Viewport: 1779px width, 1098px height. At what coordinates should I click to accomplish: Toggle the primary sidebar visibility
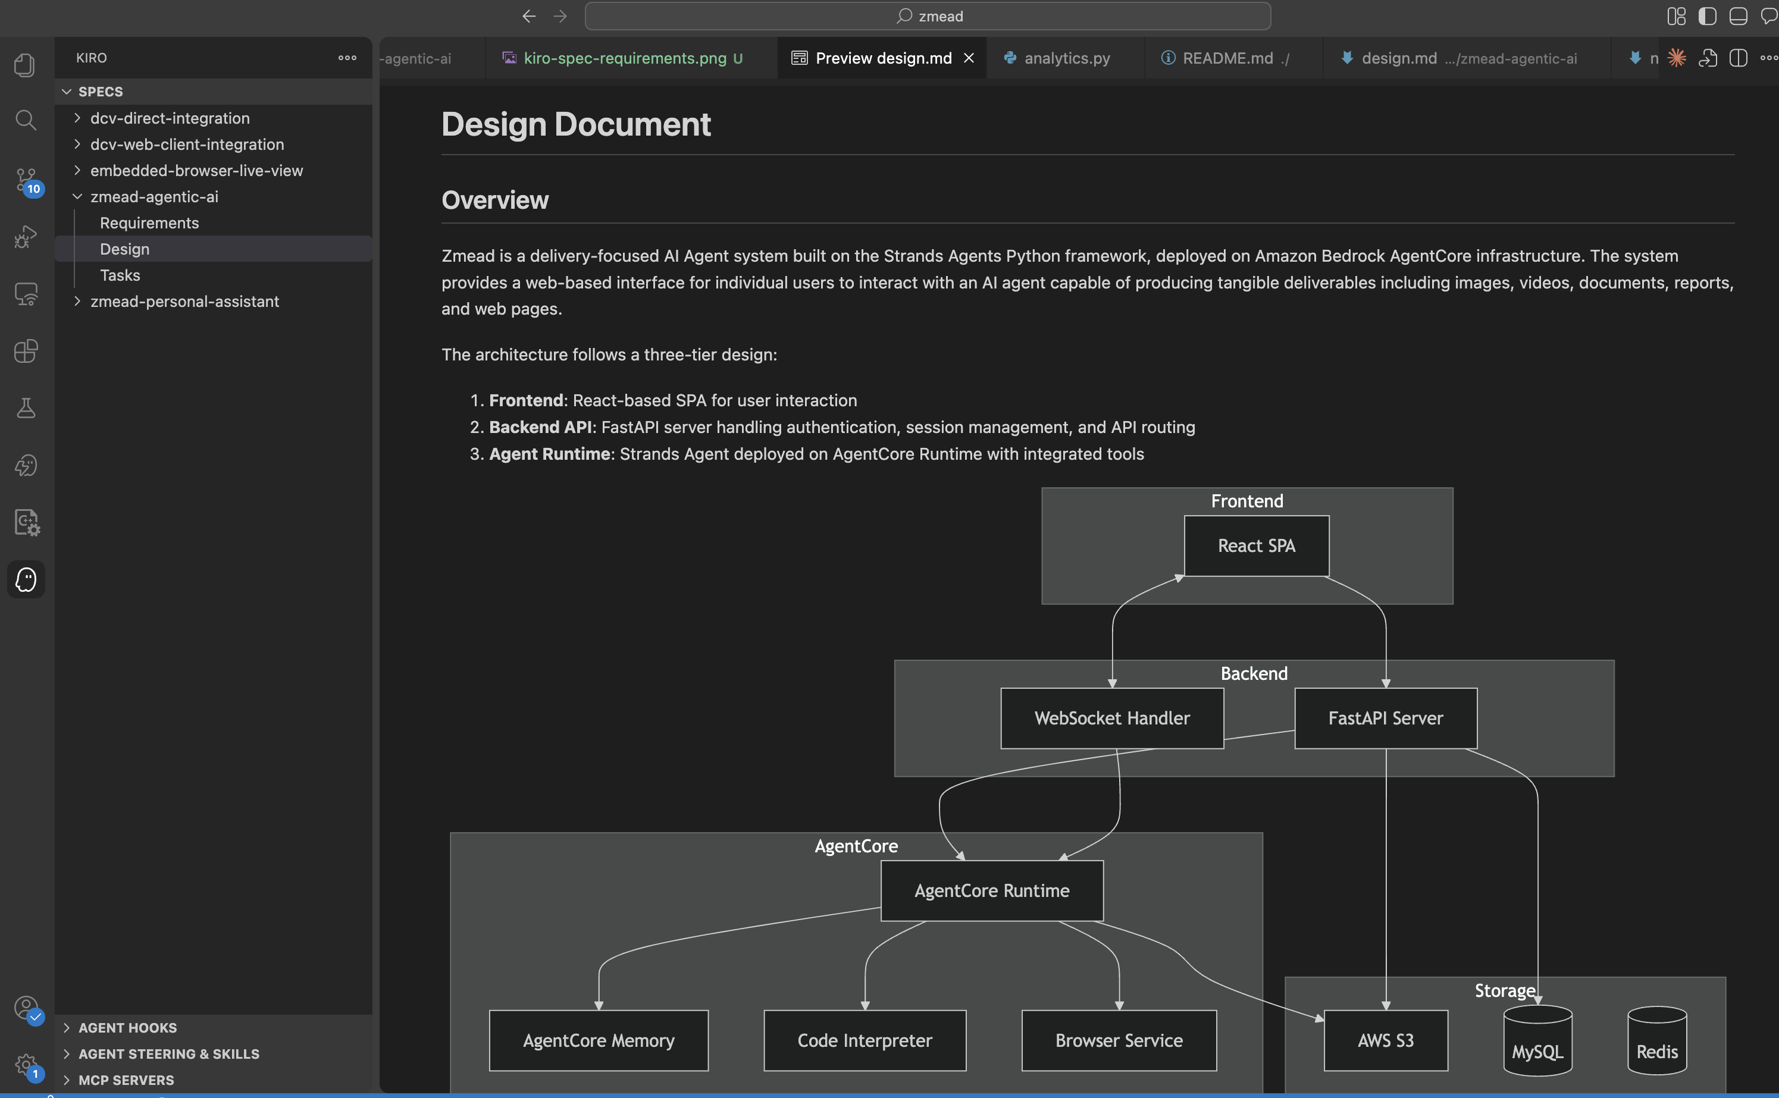coord(1707,15)
